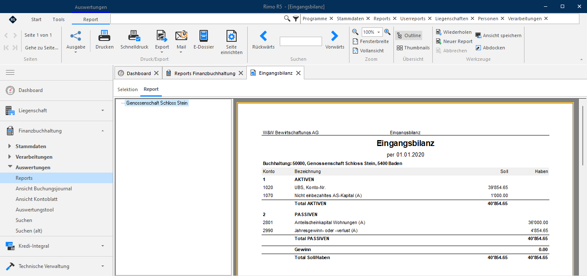Viewport: 587px width, 276px height.
Task: Open the Tools ribbon tab
Action: tap(59, 19)
